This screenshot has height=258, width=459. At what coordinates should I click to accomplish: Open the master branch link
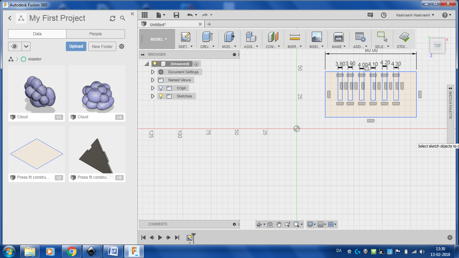click(35, 59)
